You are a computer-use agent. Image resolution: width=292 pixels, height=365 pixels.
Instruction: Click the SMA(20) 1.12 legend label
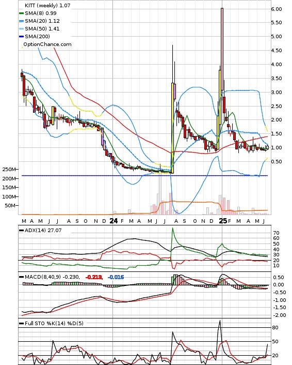[42, 21]
